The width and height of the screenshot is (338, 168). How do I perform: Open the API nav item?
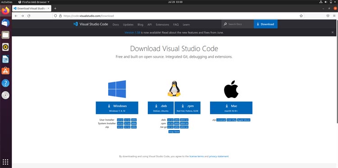pos(150,24)
